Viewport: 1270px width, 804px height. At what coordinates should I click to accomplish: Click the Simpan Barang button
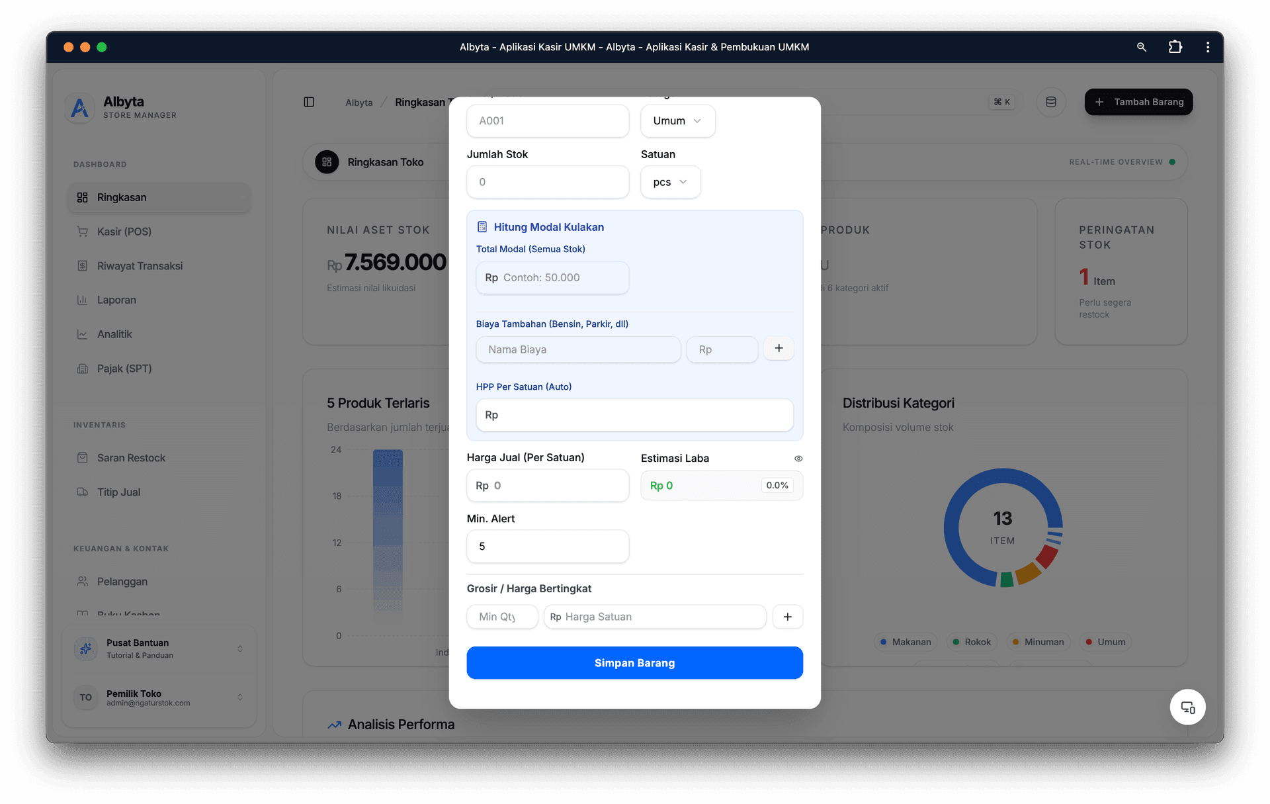(634, 663)
